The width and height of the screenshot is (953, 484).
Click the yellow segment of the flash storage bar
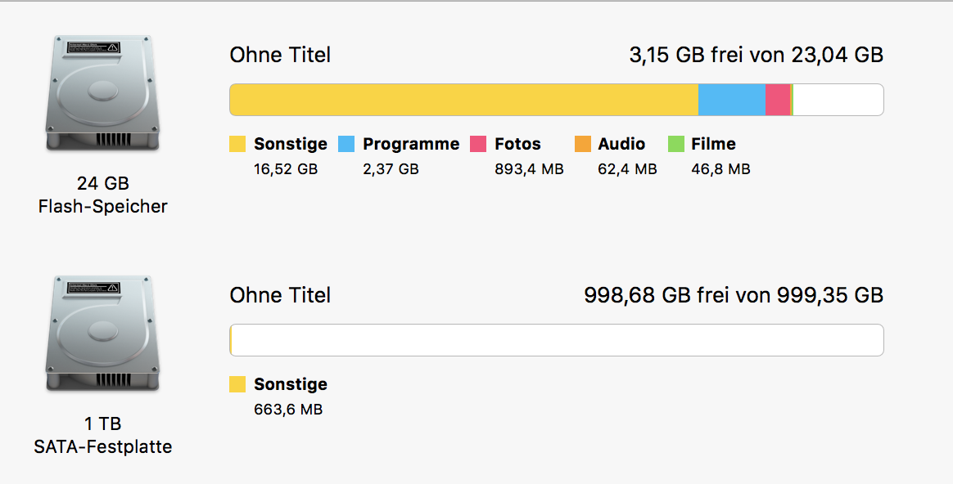463,100
